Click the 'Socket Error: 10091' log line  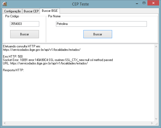click(58, 60)
